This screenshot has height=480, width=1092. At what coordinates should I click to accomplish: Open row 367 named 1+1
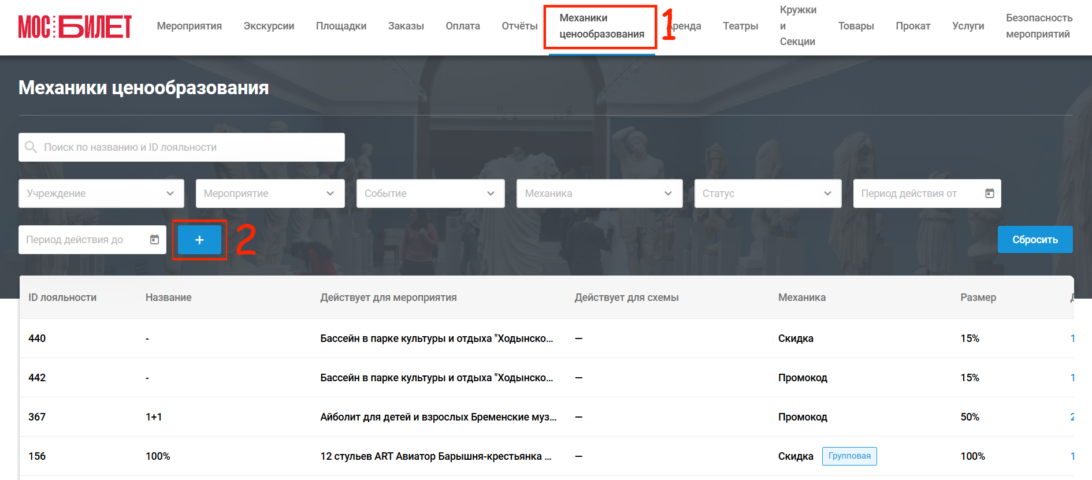coord(547,417)
